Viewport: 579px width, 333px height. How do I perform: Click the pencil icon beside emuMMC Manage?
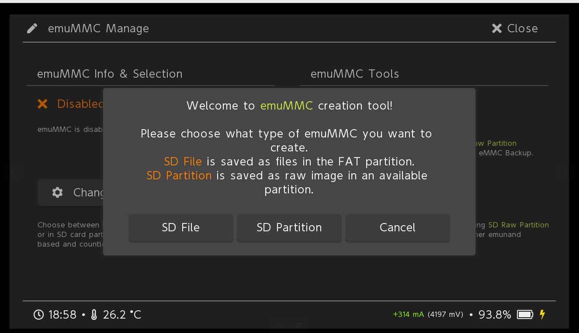32,29
